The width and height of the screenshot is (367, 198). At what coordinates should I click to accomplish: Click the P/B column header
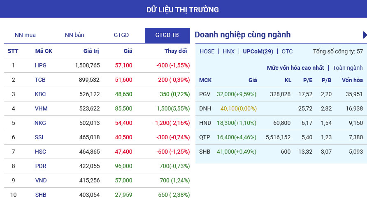(326, 80)
